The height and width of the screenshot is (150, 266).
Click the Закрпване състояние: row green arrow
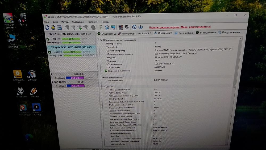tap(106, 71)
